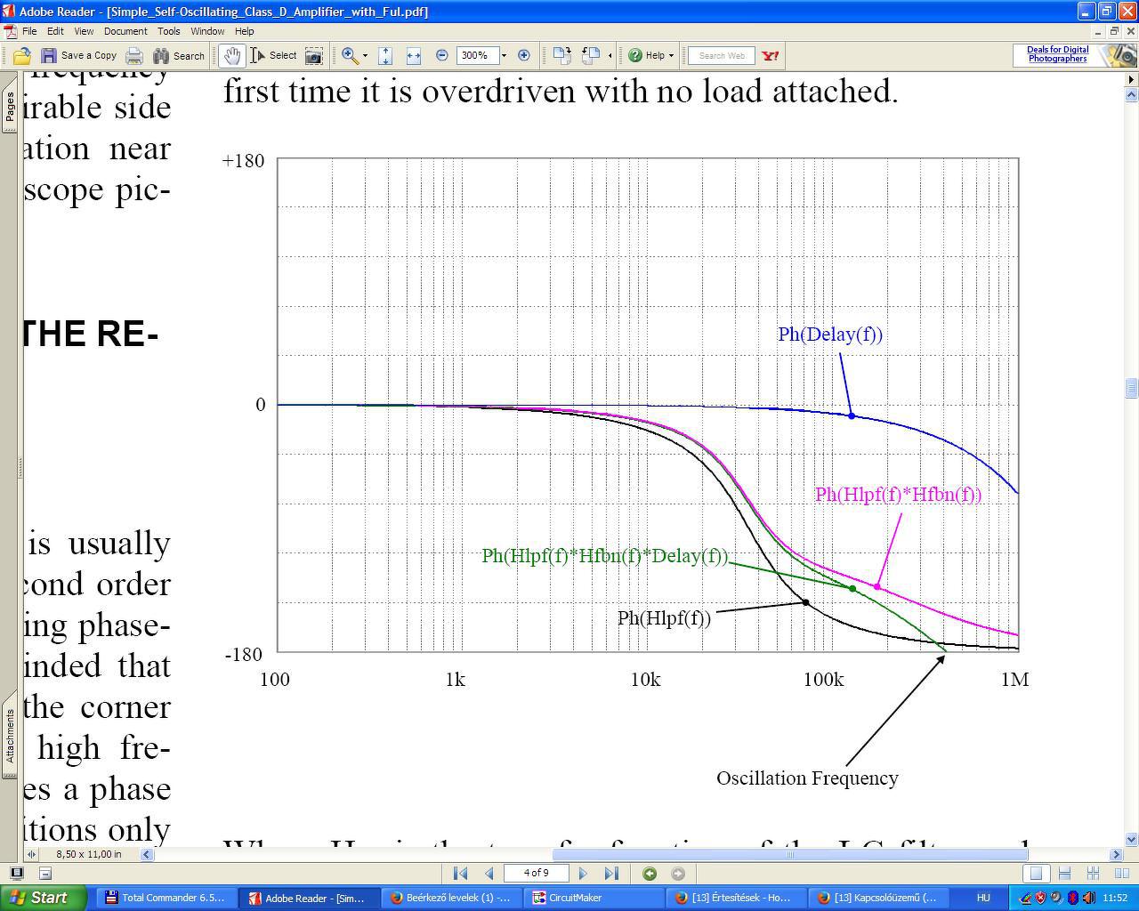The width and height of the screenshot is (1139, 911).
Task: Go to the previous page
Action: click(489, 874)
